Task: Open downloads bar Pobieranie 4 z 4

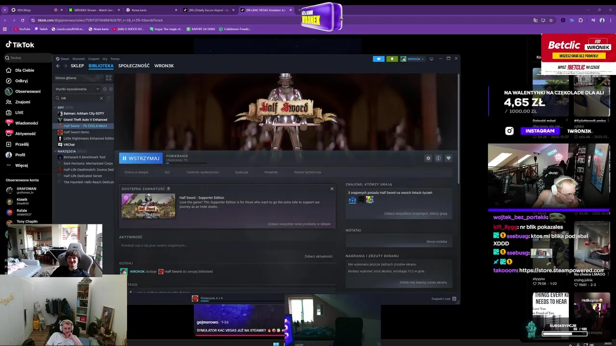Action: click(212, 298)
